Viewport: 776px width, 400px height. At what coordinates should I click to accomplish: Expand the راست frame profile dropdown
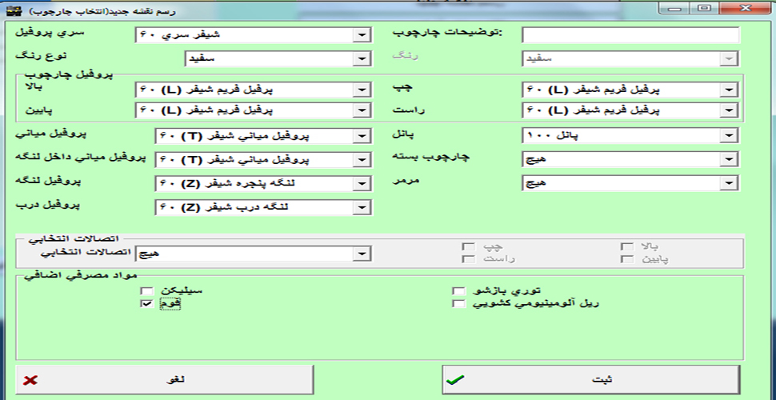point(728,110)
